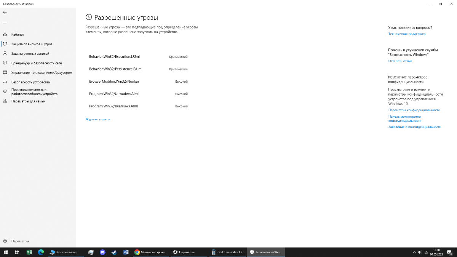457x257 pixels.
Task: Expand the Program:Win32/Beareuws.A!ml threat
Action: pos(138,106)
